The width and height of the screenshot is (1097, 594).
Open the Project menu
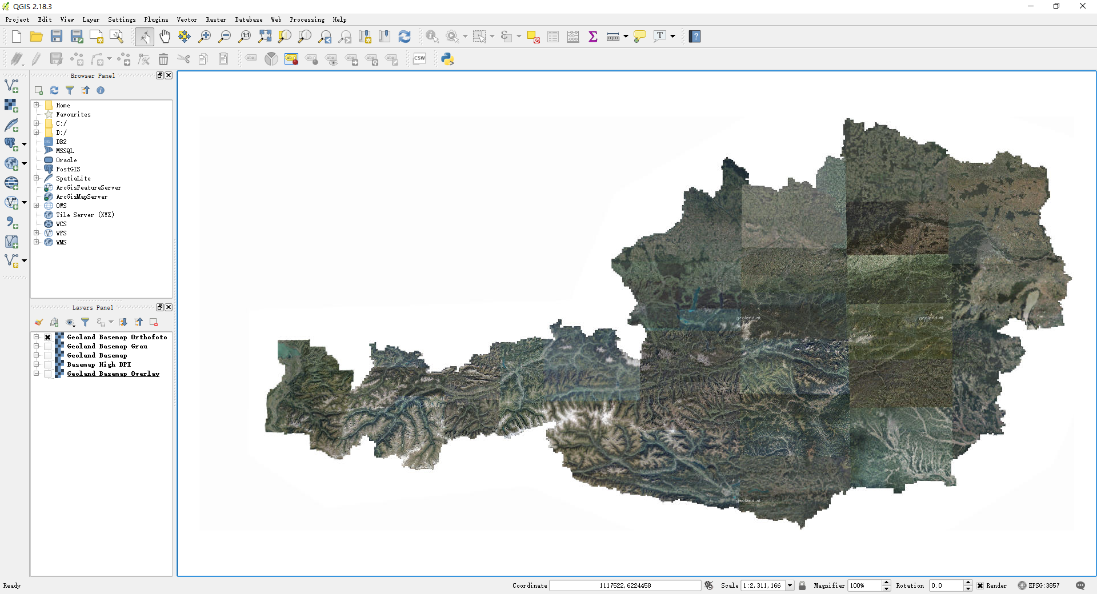[17, 19]
